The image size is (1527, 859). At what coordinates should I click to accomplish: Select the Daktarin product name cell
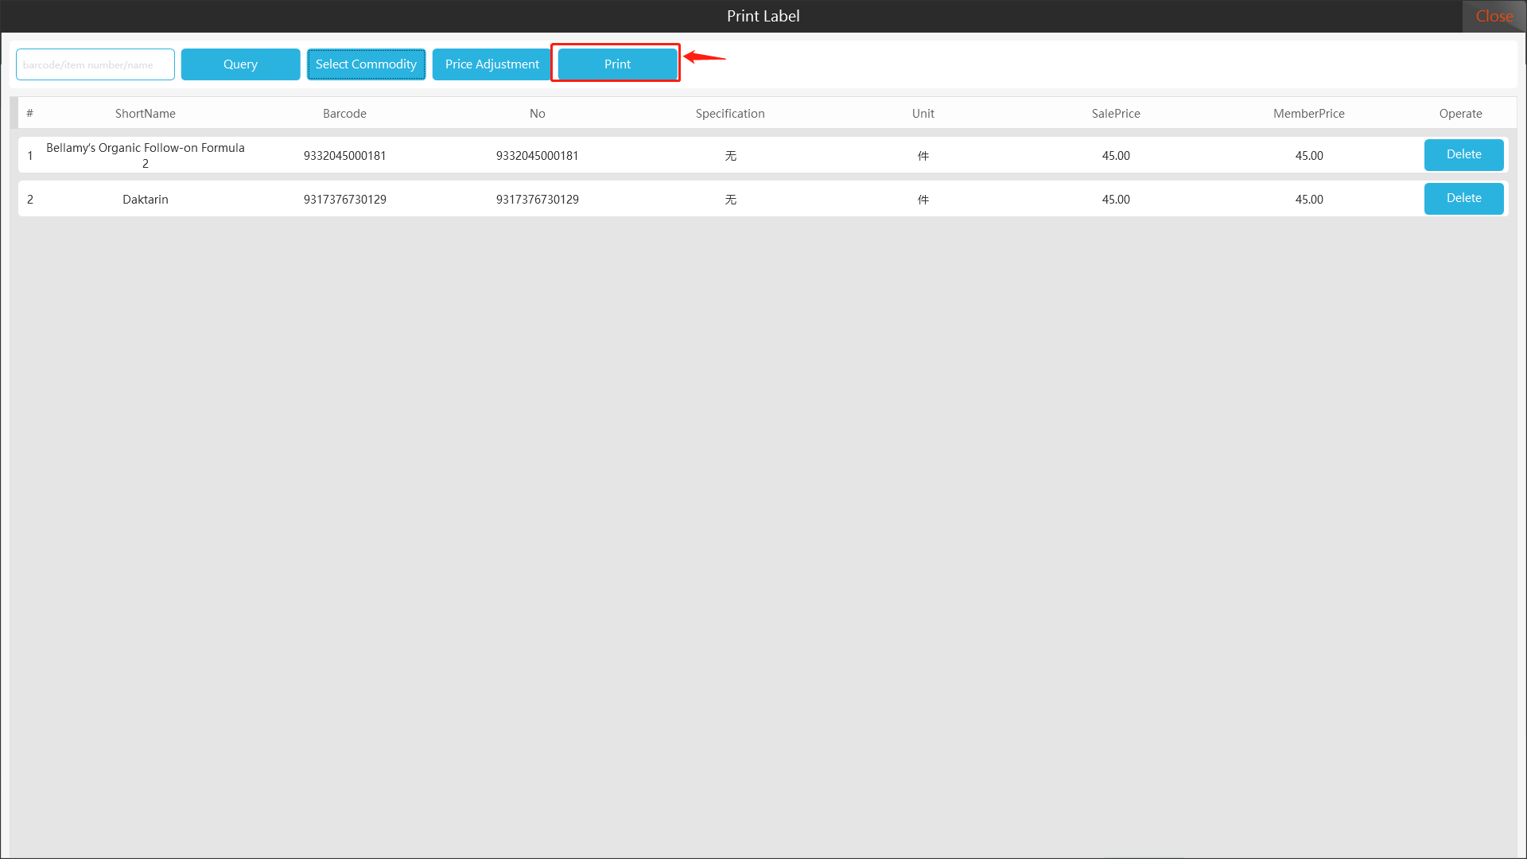(x=145, y=200)
